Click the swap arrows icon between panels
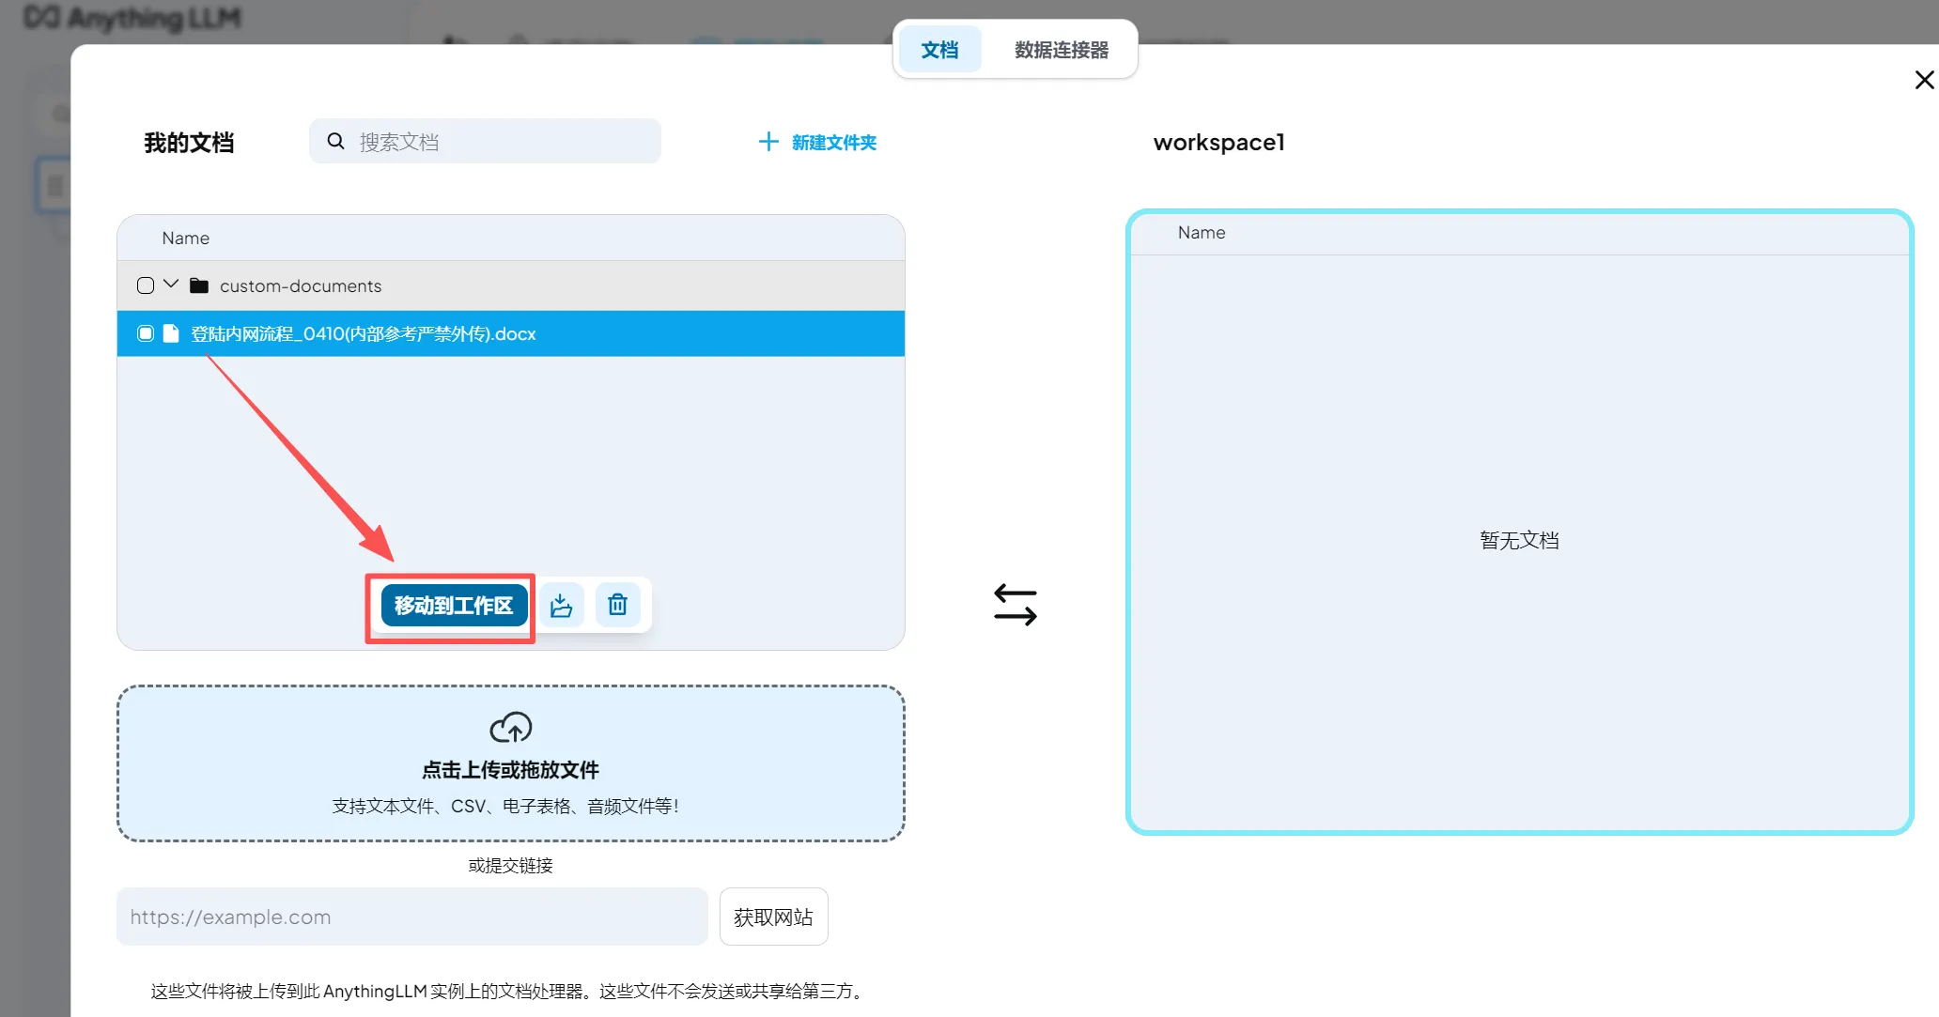The width and height of the screenshot is (1939, 1017). pyautogui.click(x=1015, y=605)
